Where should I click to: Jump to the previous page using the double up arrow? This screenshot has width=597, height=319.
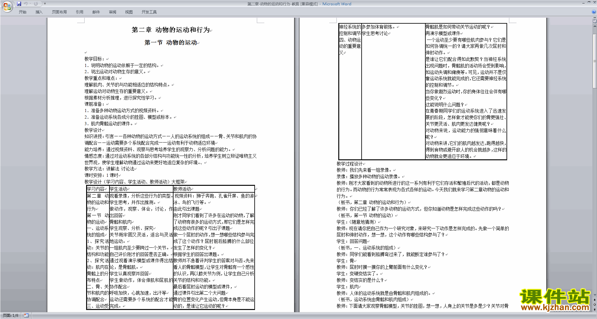[595, 300]
